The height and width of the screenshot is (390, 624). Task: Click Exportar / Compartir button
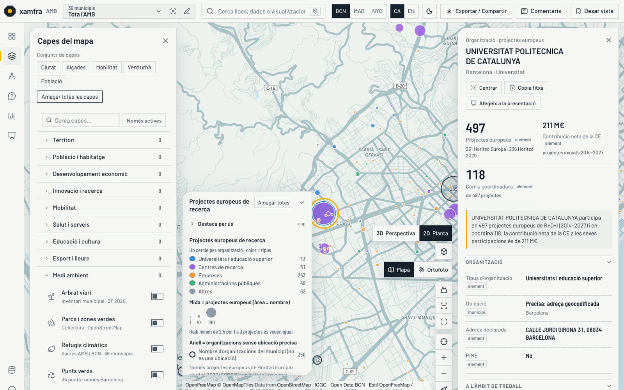pyautogui.click(x=476, y=11)
